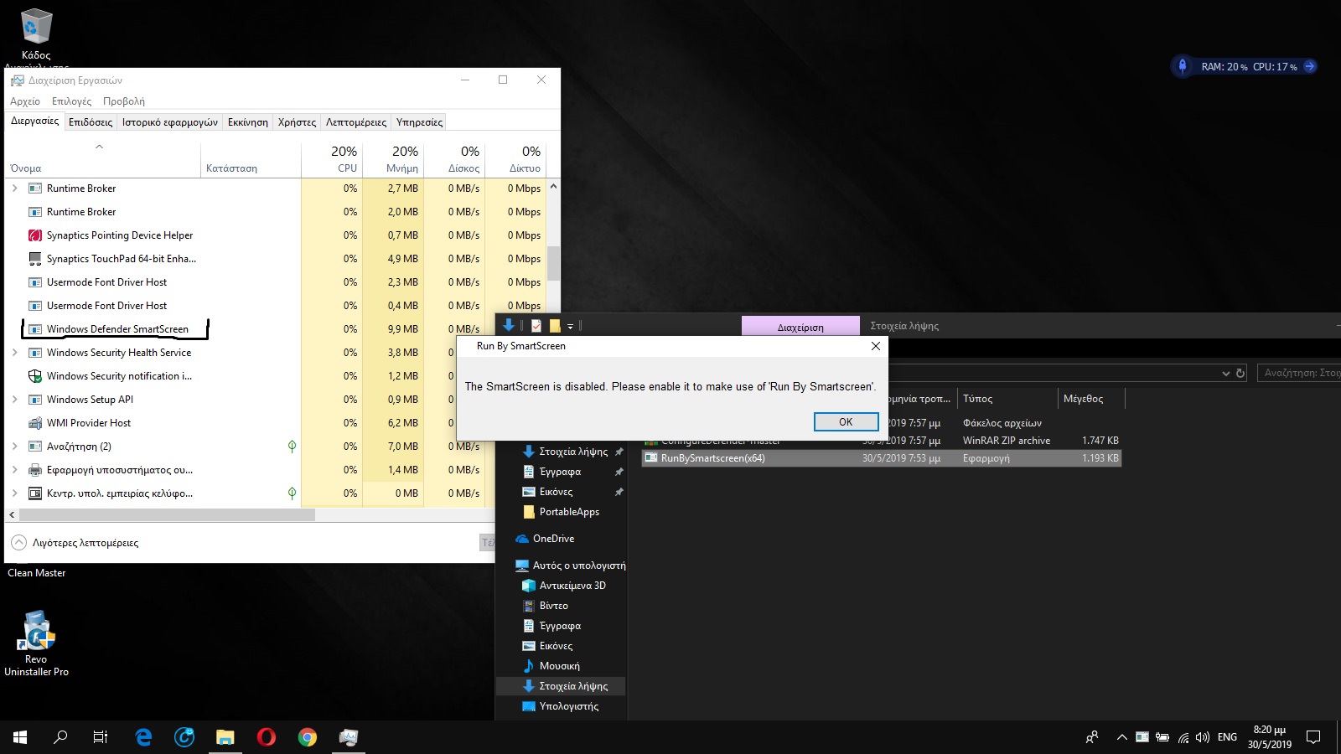Screen dimensions: 1341x754
Task: Launch Opera browser from the taskbar
Action: [x=266, y=737]
